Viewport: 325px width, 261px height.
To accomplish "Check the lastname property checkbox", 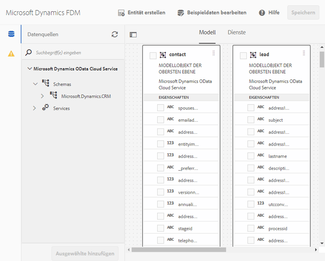I will pos(251,156).
